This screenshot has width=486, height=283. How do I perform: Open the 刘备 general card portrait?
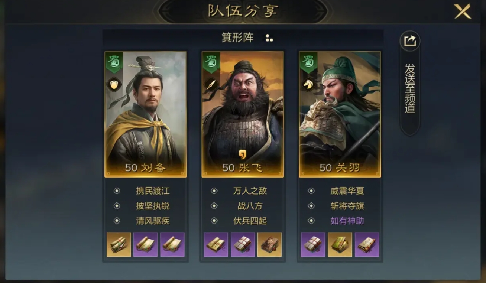[146, 114]
